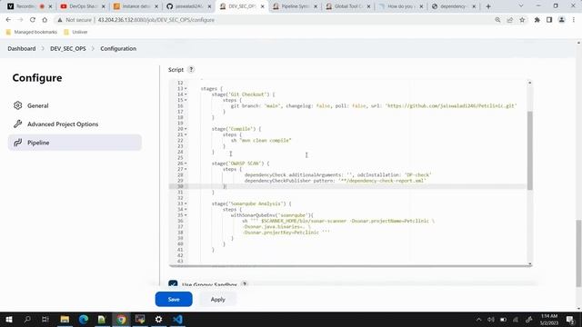Viewport: 582px width, 327px height.
Task: Switch to the Global Tool Configuration tab
Action: 348,6
